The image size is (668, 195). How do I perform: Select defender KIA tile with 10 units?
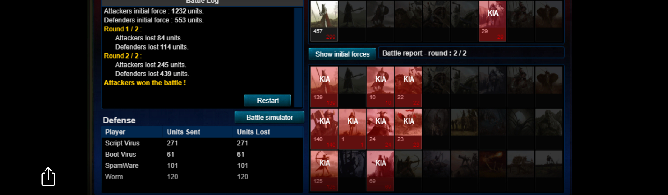tap(380, 87)
